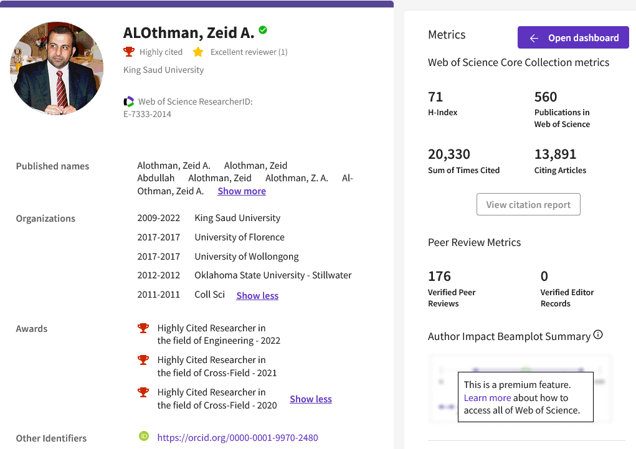This screenshot has width=636, height=449.
Task: Click the Excellent reviewer star icon
Action: [198, 52]
